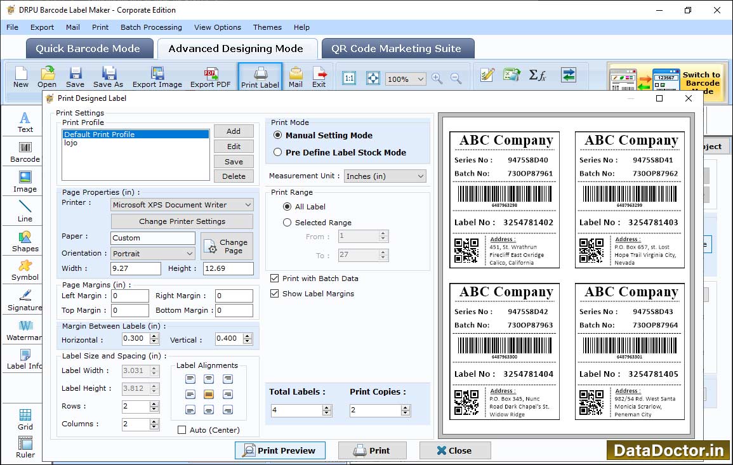The image size is (733, 465).
Task: Set view to actual size with 1:1 icon
Action: 349,78
